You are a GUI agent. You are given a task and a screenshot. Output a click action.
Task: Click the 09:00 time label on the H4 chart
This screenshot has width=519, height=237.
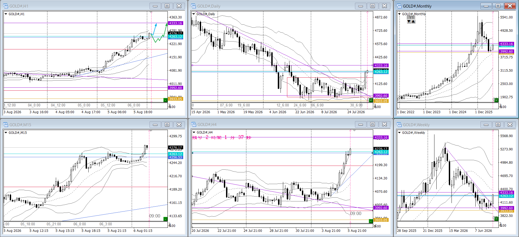click(x=356, y=213)
